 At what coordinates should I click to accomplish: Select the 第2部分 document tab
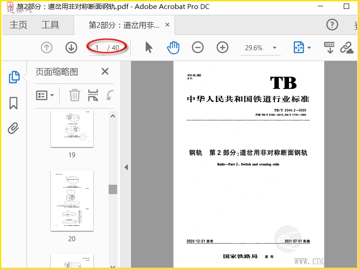pyautogui.click(x=124, y=25)
